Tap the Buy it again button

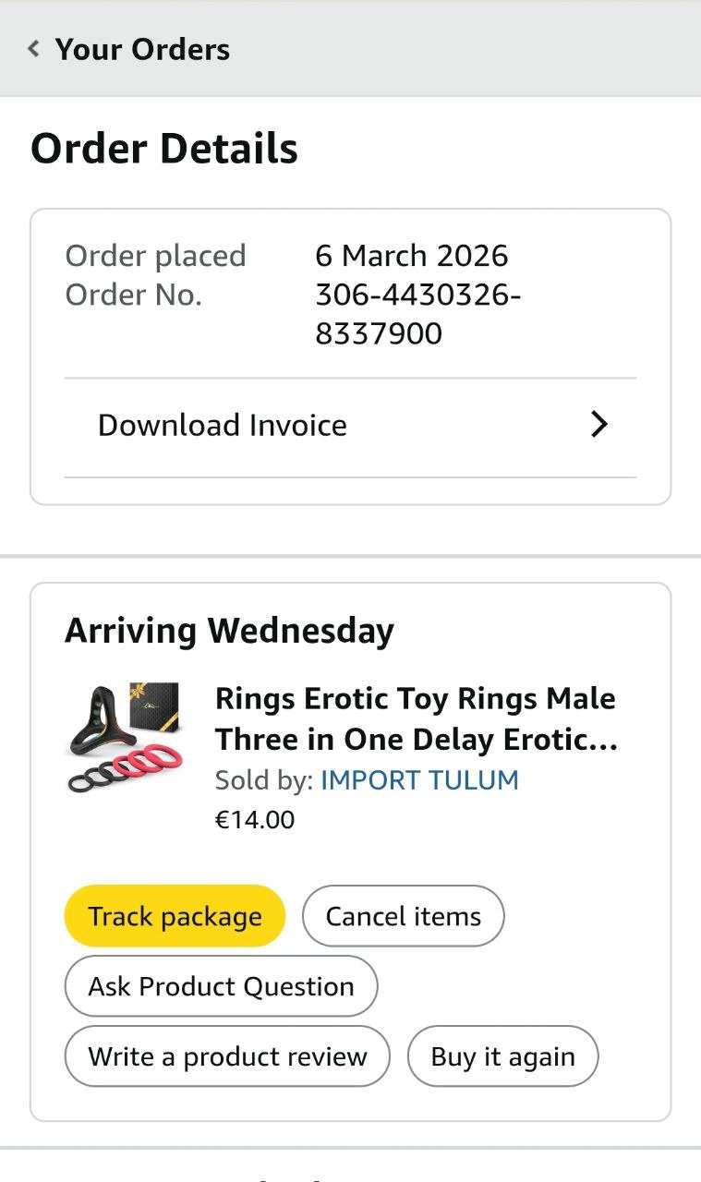coord(502,1056)
